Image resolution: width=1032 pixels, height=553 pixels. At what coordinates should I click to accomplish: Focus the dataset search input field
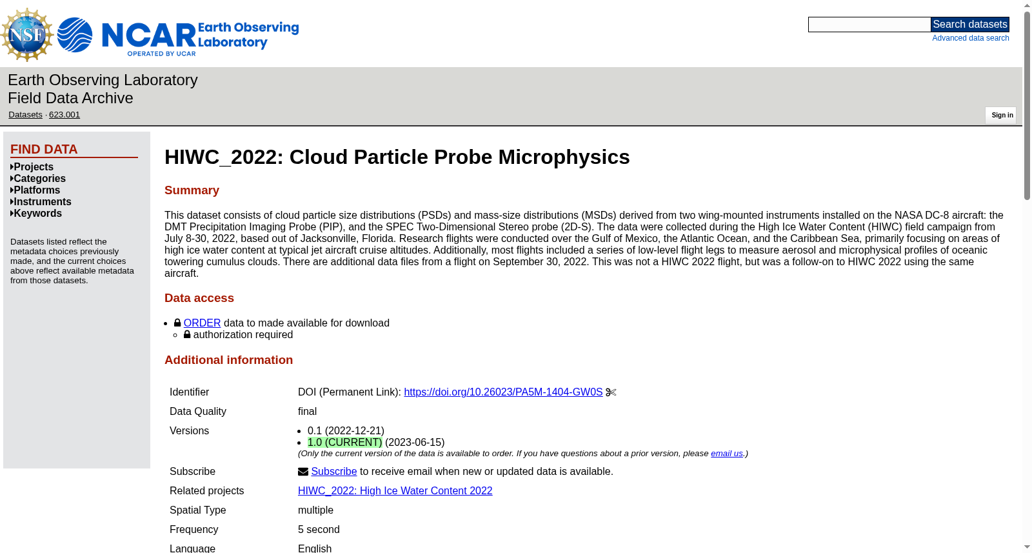tap(869, 25)
